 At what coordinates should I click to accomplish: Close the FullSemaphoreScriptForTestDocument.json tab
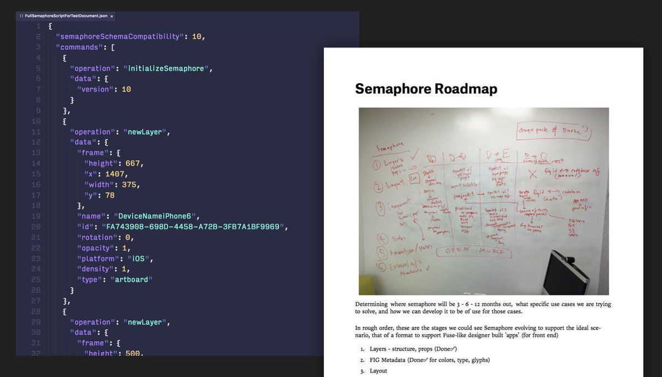[x=112, y=17]
